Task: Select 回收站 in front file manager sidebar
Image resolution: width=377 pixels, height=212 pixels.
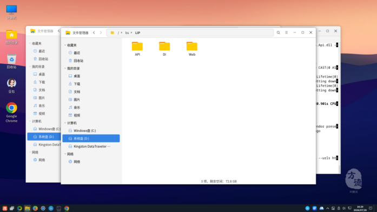Action: point(91,61)
